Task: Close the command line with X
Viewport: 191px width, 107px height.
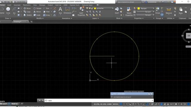Action: [x=40, y=100]
